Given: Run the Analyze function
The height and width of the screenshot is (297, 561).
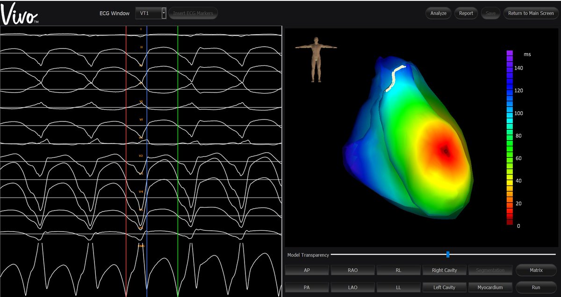Looking at the screenshot, I should click(438, 13).
